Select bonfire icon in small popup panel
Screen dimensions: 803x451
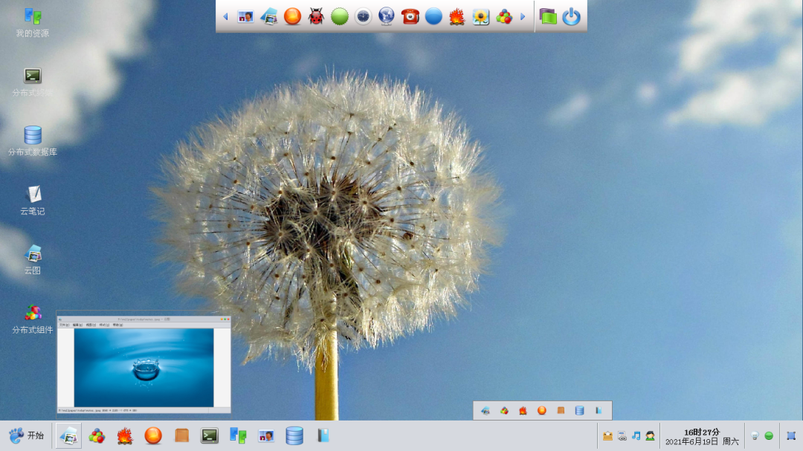(523, 411)
